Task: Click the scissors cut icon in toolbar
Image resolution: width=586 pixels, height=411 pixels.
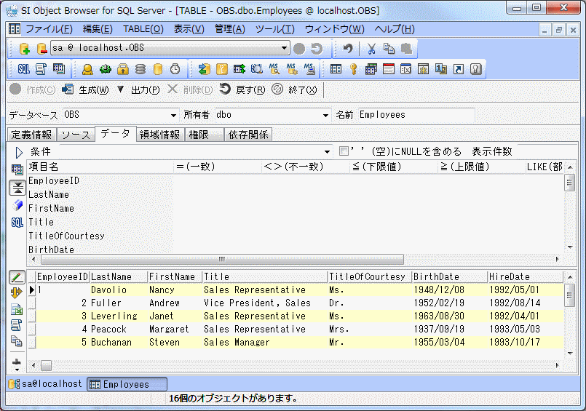Action: [371, 49]
